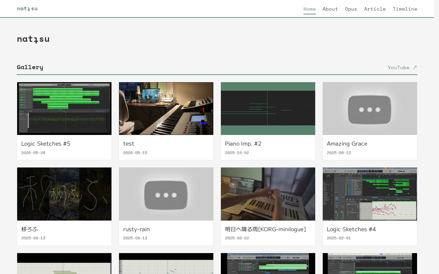Open the Logic Sketches #5 thumbnail
This screenshot has height=274, width=439.
64,109
